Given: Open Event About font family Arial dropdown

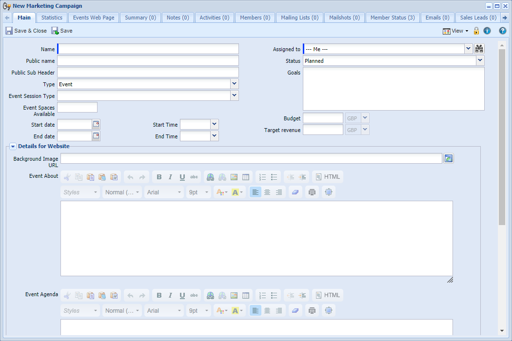Looking at the screenshot, I should [164, 192].
